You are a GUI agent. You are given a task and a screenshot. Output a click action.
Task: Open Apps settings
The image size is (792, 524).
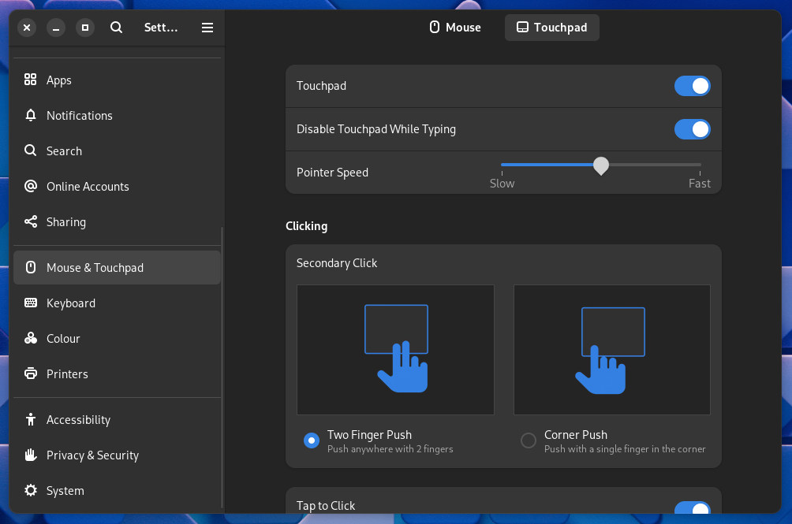(x=118, y=80)
